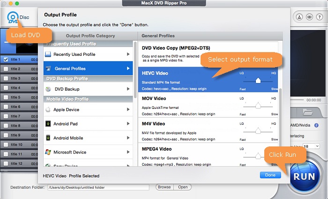The image size is (328, 199).
Task: Click the blue RUN button
Action: pos(304,176)
